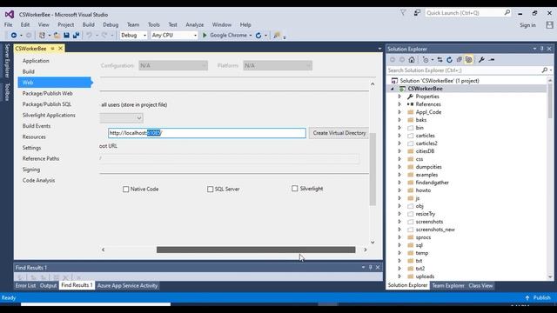Click the Undo toolbar icon
Image resolution: width=557 pixels, height=313 pixels.
coord(89,35)
